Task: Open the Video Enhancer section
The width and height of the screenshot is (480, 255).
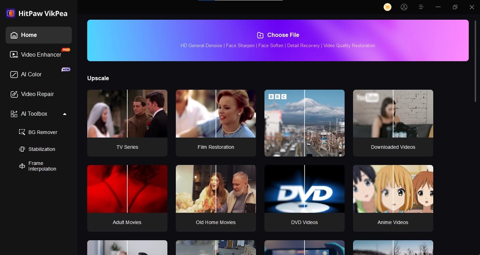Action: coord(39,55)
